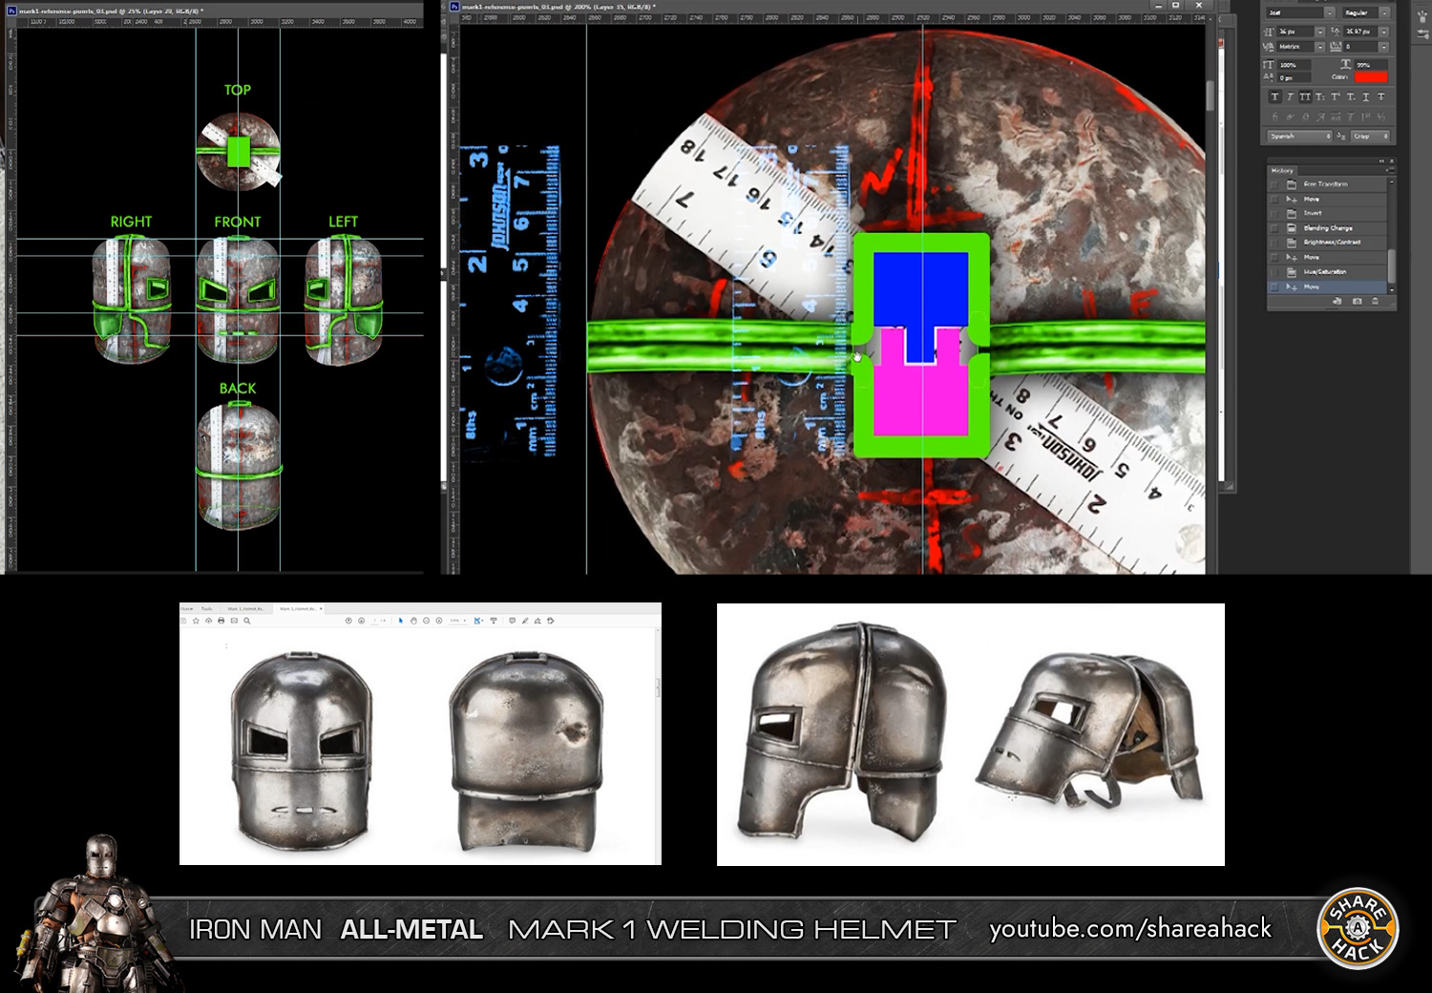Screen dimensions: 1432x993
Task: Collapse History panel with double-arrow icon
Action: pyautogui.click(x=1381, y=160)
